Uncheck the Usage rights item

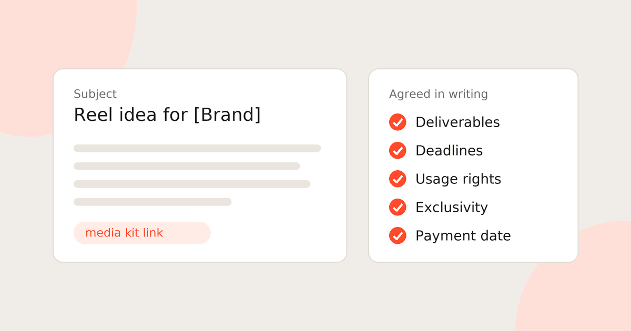tap(398, 179)
